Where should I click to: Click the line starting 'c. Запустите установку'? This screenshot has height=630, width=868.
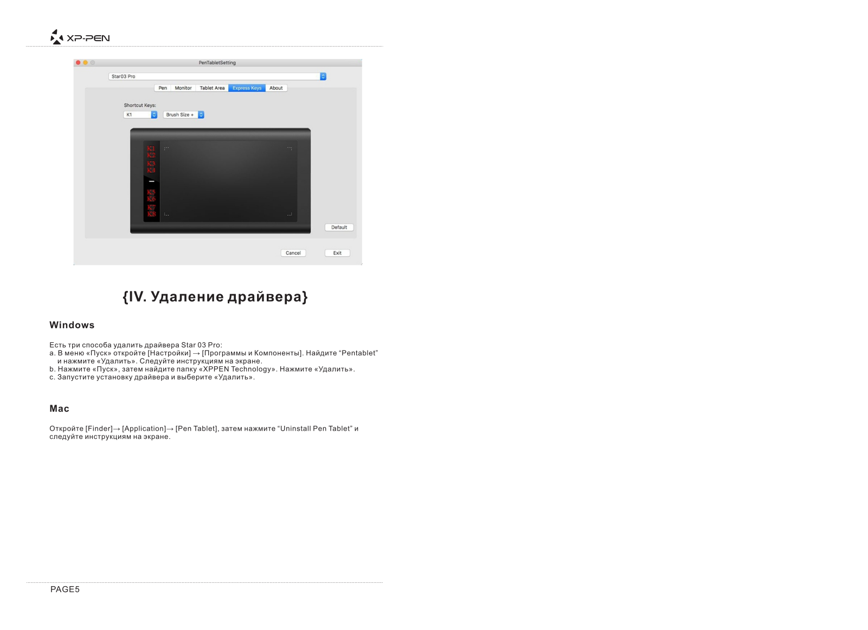[x=152, y=378]
